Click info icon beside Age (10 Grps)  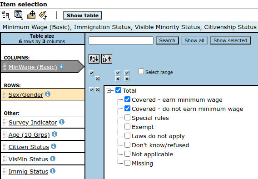(x=55, y=134)
